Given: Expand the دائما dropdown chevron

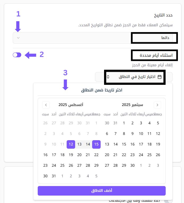Looking at the screenshot, I should point(18,38).
